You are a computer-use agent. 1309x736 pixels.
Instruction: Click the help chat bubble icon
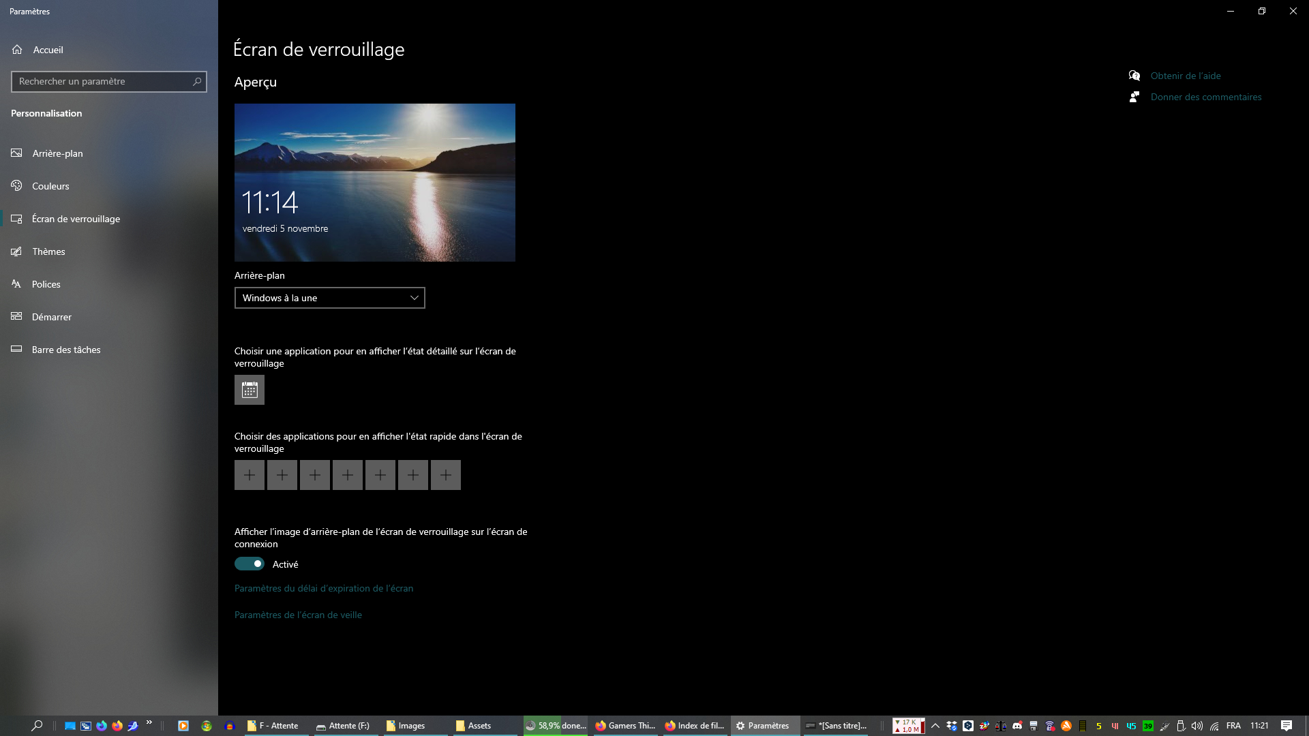point(1134,76)
